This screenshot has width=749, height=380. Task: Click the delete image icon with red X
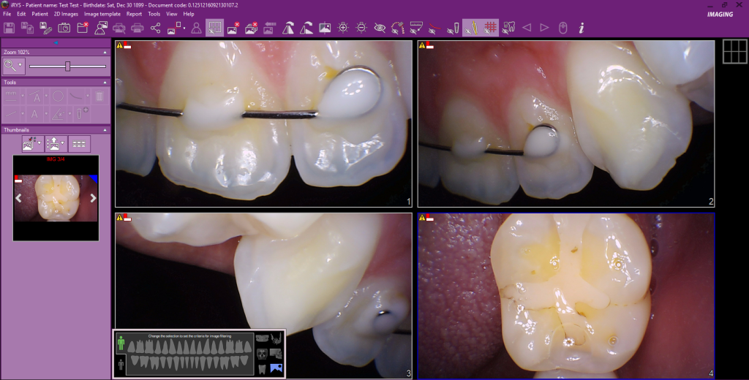[233, 28]
